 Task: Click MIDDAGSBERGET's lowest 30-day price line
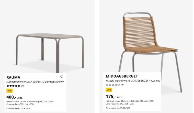[129, 101]
